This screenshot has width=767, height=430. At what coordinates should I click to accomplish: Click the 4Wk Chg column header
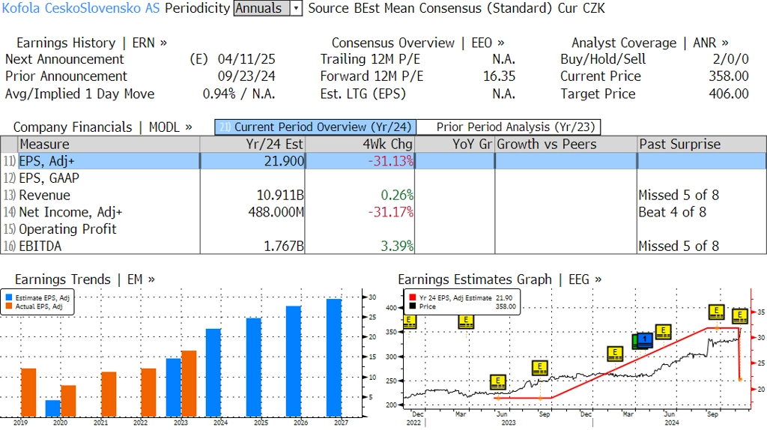coord(360,145)
